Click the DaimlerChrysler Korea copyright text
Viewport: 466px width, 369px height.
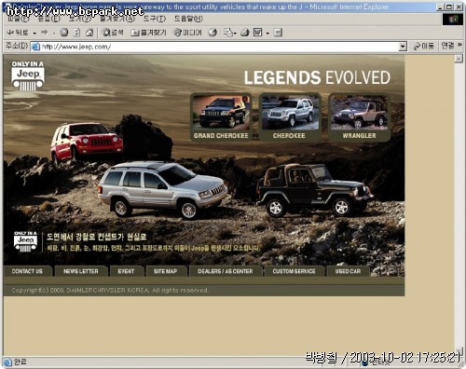[110, 290]
